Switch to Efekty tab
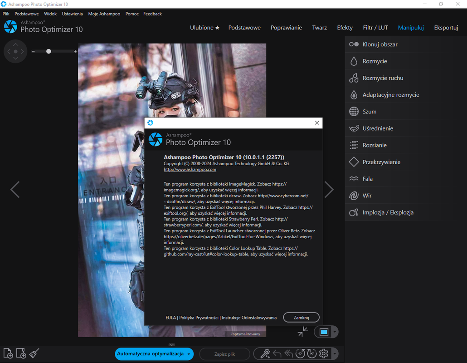467x363 pixels. coord(345,28)
